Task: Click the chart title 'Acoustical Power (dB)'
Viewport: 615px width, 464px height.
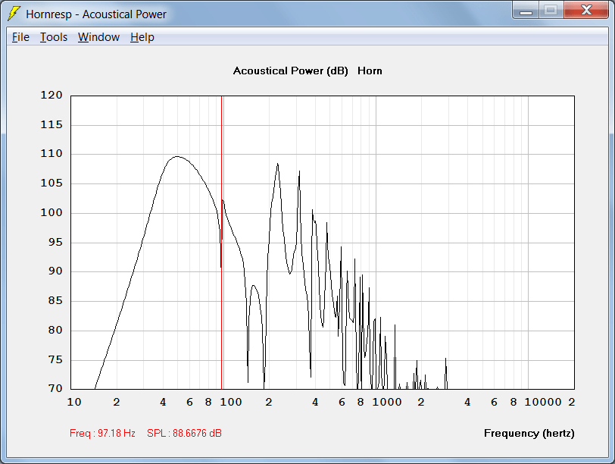Action: click(x=291, y=71)
